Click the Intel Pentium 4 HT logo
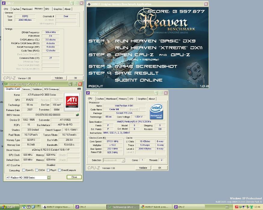Viewport: 263px width, 210px height. pyautogui.click(x=156, y=111)
